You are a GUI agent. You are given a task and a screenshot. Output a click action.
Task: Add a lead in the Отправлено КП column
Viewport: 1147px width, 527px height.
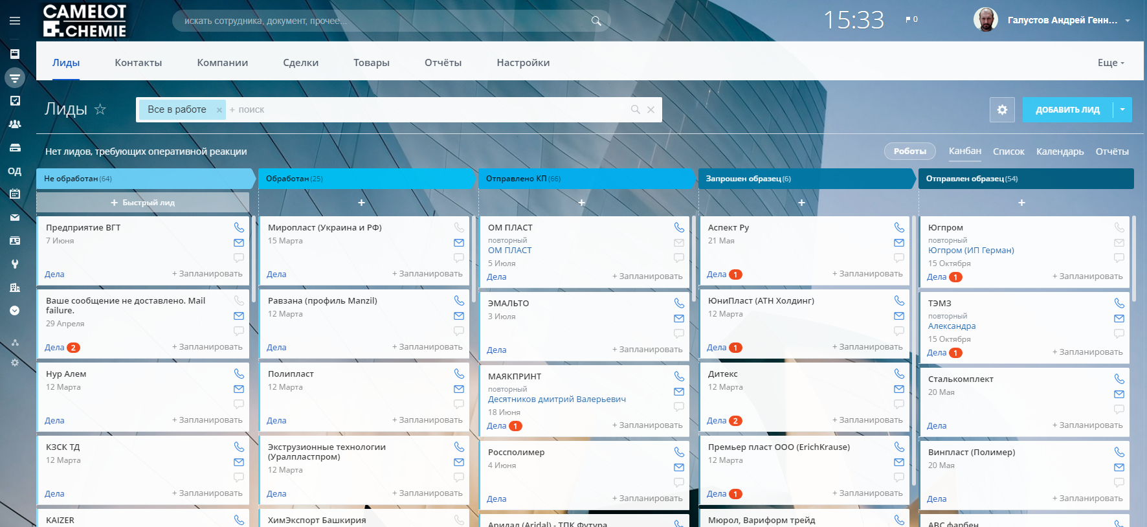click(582, 203)
